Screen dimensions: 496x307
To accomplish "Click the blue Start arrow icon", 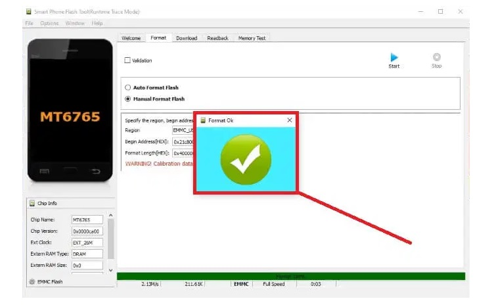I will pyautogui.click(x=394, y=58).
